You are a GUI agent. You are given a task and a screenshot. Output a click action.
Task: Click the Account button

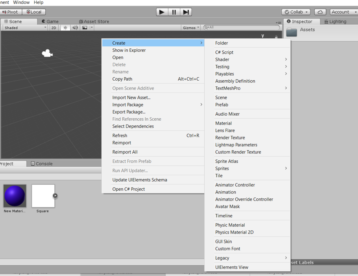point(342,12)
